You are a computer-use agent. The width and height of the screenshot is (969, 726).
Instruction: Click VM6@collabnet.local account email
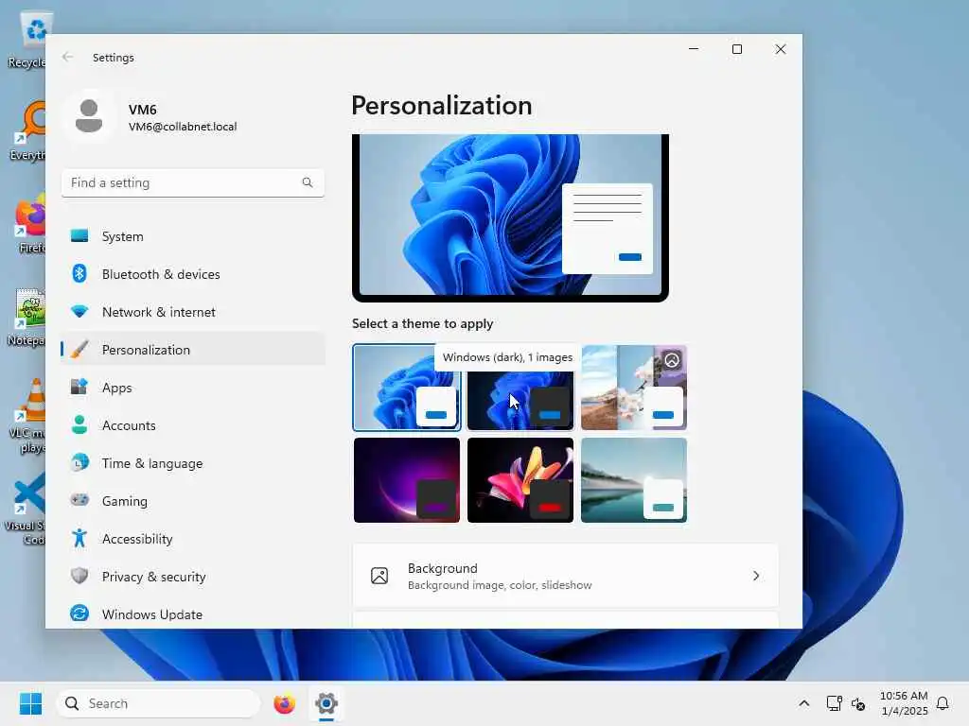click(x=183, y=127)
